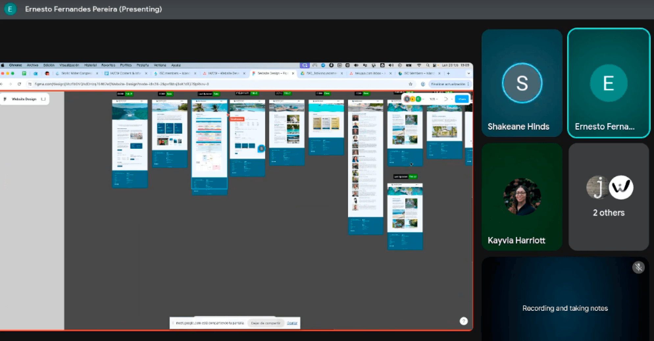
Task: Click the blue comment pin bubble on the canvas
Action: tap(261, 148)
